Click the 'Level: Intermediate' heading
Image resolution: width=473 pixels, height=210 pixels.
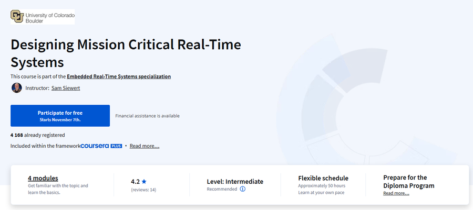(235, 182)
